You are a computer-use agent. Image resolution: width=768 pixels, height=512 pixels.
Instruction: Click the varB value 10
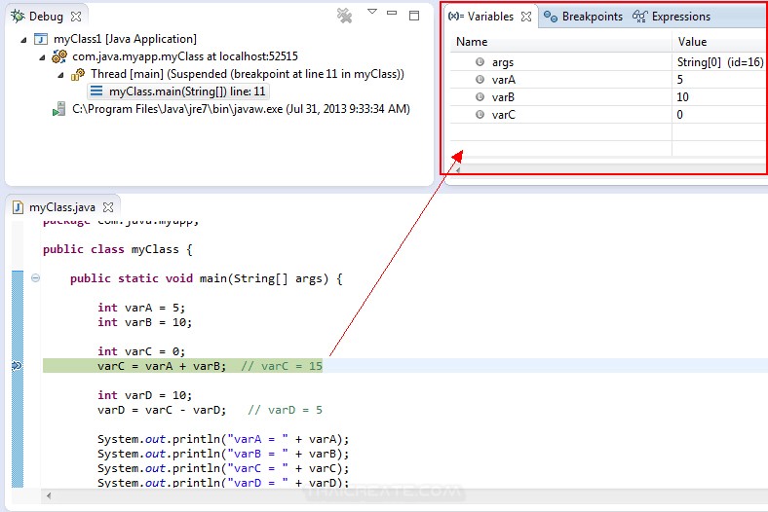683,97
